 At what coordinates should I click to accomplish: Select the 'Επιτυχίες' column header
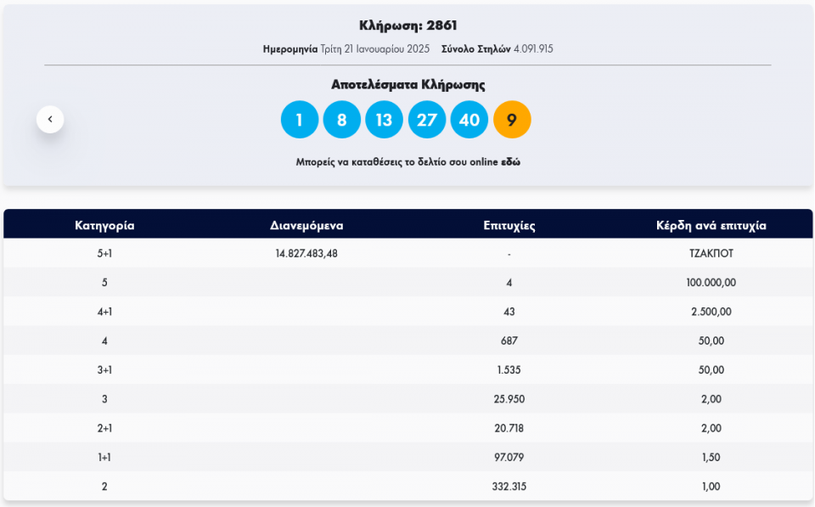[x=509, y=226]
